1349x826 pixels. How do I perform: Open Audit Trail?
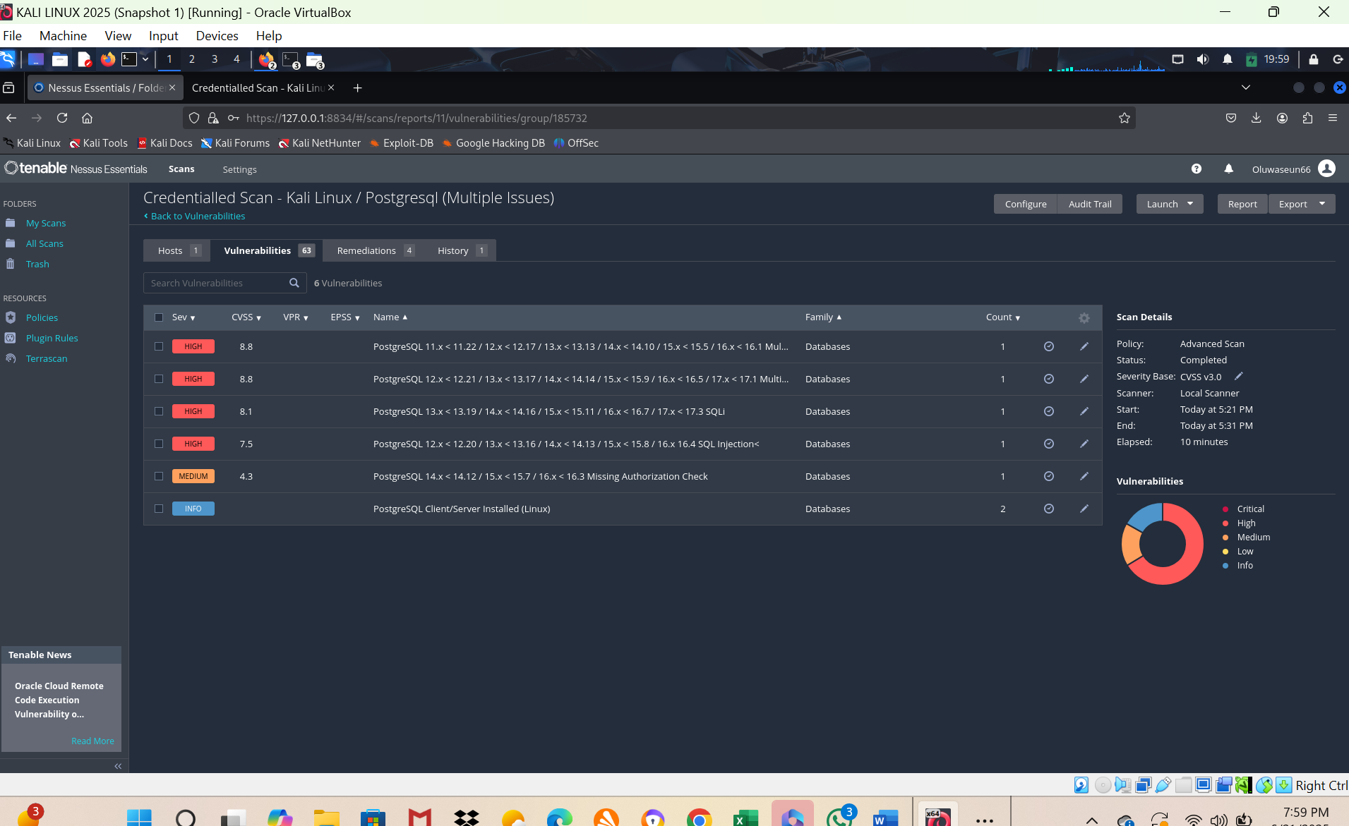tap(1090, 204)
